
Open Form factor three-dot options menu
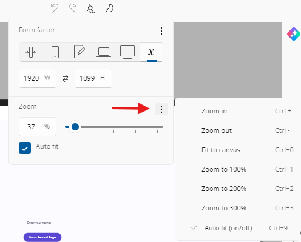pyautogui.click(x=161, y=31)
